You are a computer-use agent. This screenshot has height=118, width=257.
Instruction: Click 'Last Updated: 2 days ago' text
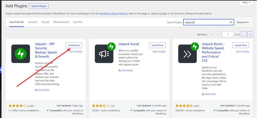click(x=70, y=105)
